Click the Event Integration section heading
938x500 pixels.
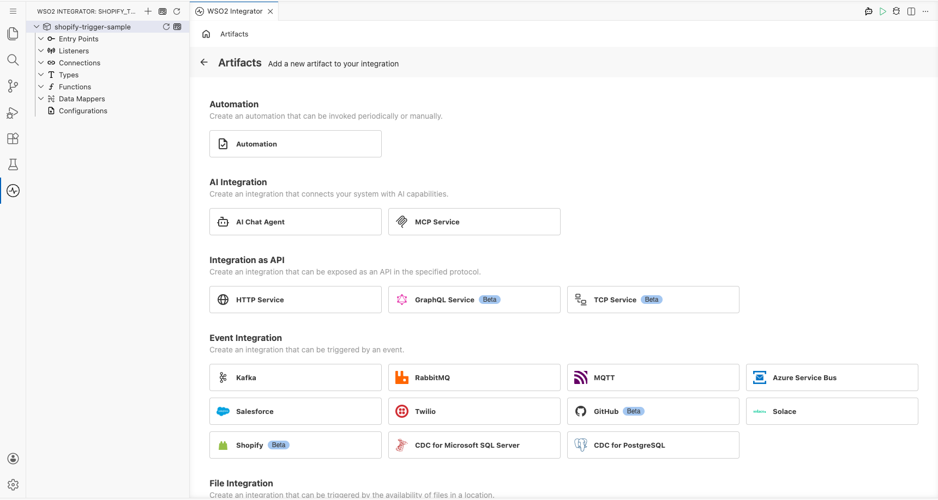click(x=245, y=338)
